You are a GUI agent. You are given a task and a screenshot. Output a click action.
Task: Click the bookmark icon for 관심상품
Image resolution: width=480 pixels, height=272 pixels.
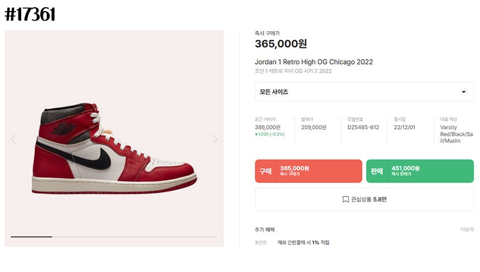pyautogui.click(x=345, y=199)
